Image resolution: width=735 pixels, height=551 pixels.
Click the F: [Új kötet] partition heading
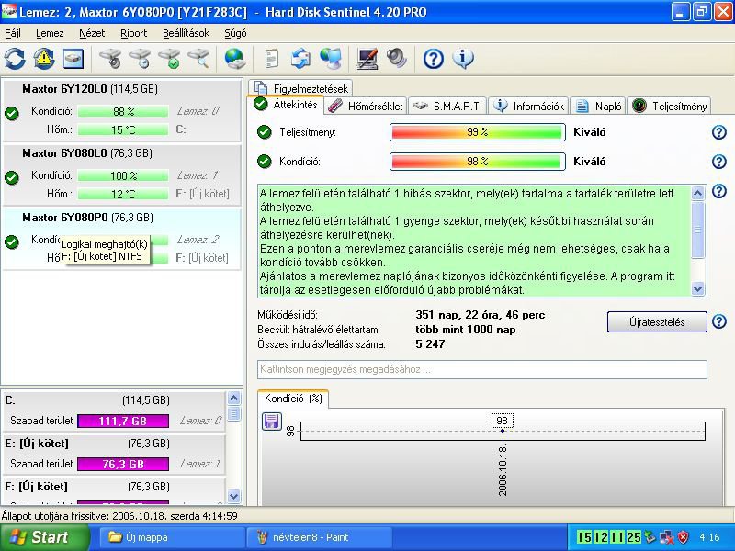(x=37, y=487)
